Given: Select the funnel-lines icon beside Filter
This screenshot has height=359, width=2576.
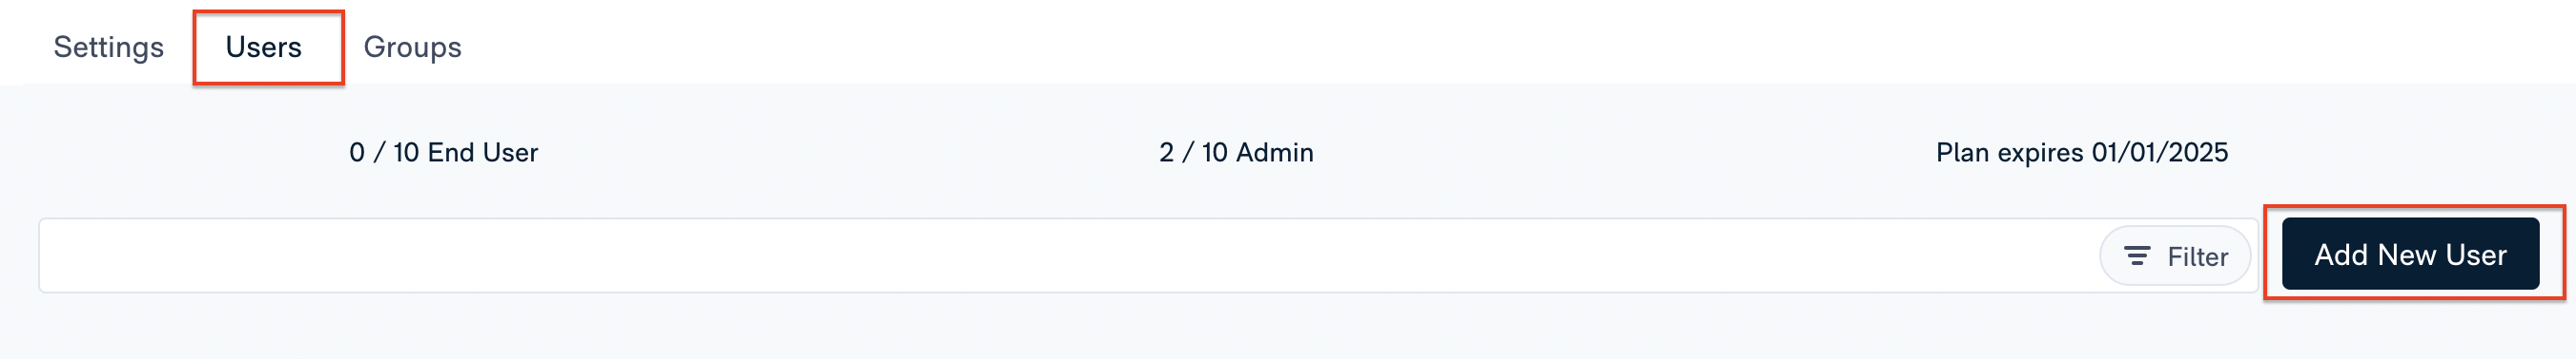Looking at the screenshot, I should tap(2137, 256).
